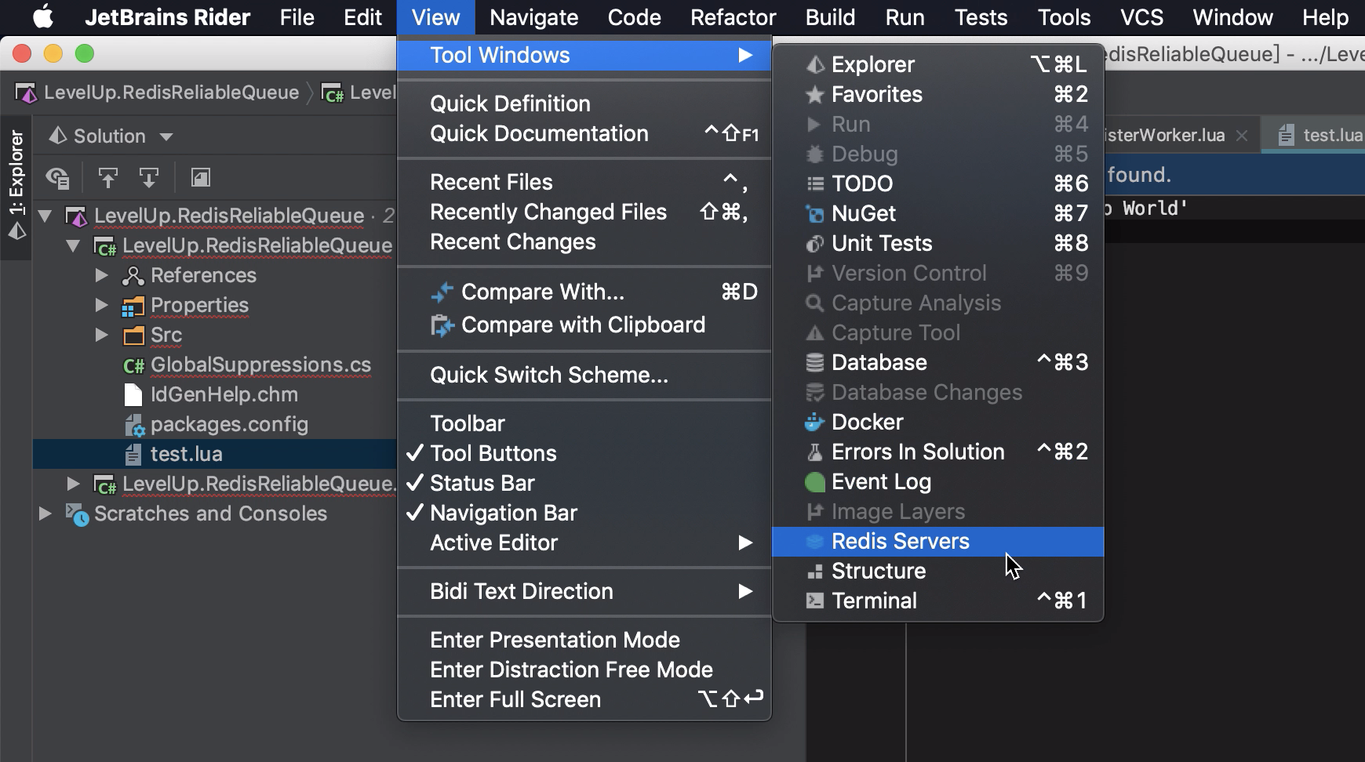Open the 1: Explorer side tab

coord(16,186)
